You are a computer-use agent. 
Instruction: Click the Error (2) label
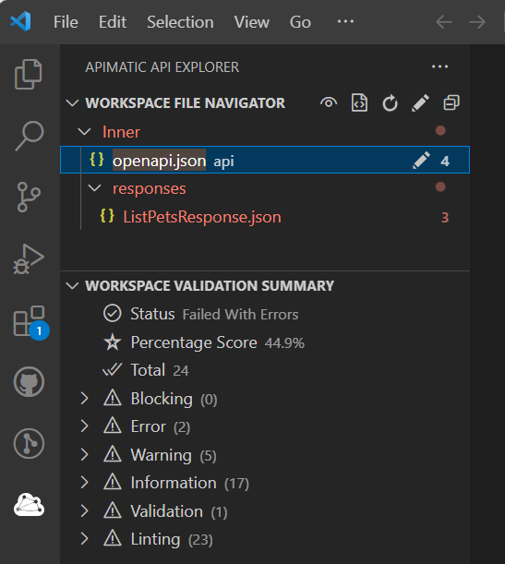tap(161, 427)
